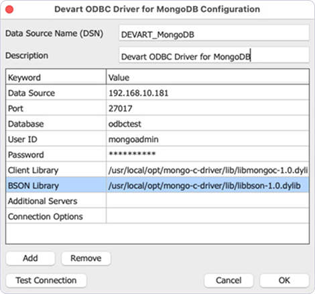This screenshot has height=294, width=315.
Task: Select the User ID keyword cell
Action: click(56, 139)
